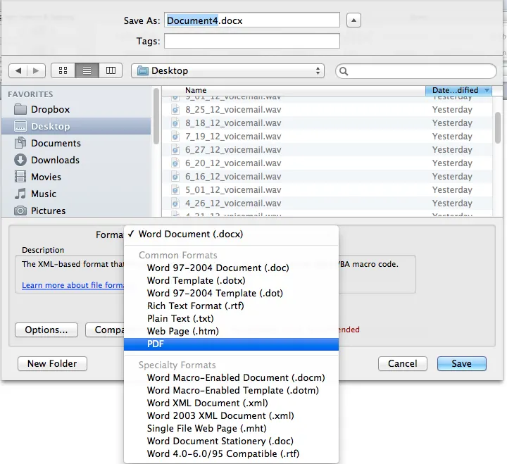This screenshot has height=464, width=507.
Task: Select 6_20_12_voicemail.wav file
Action: point(327,163)
